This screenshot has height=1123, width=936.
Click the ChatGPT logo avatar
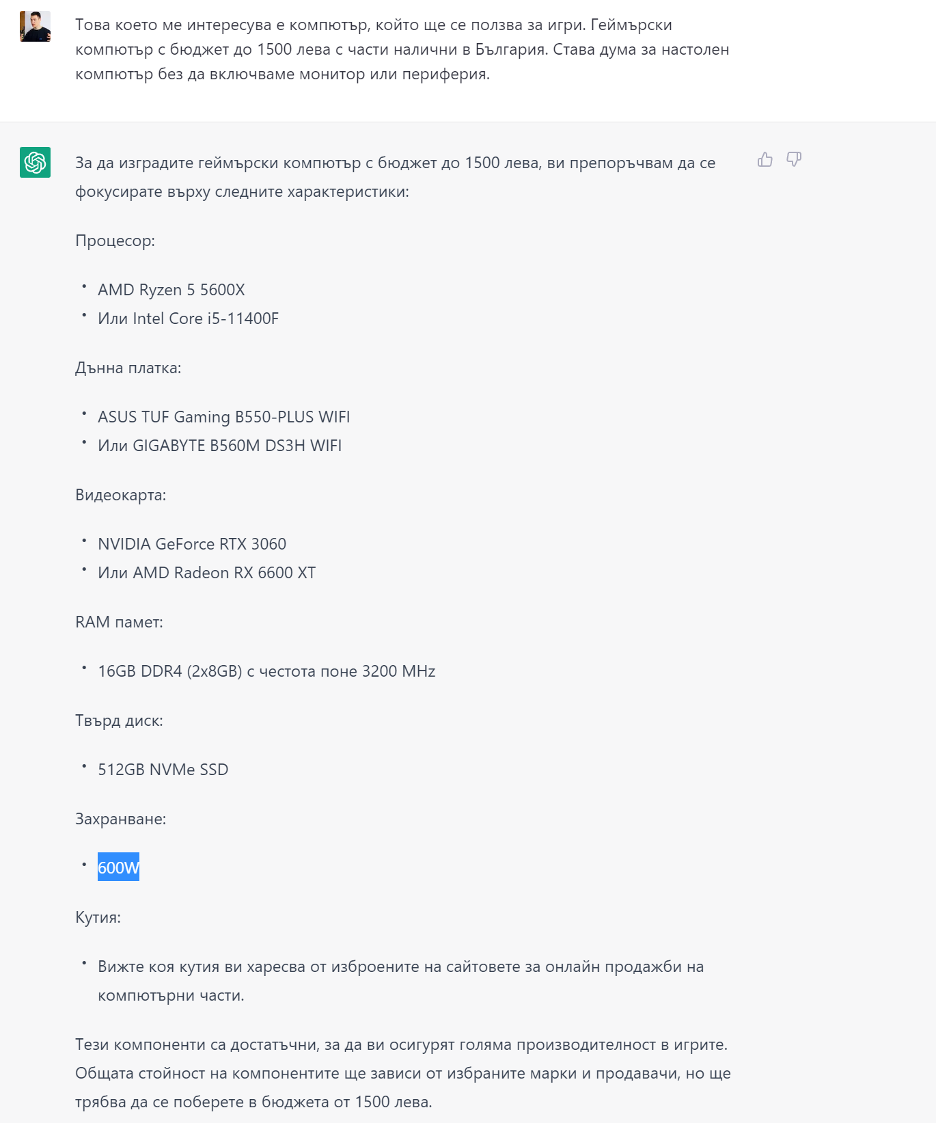click(x=35, y=163)
